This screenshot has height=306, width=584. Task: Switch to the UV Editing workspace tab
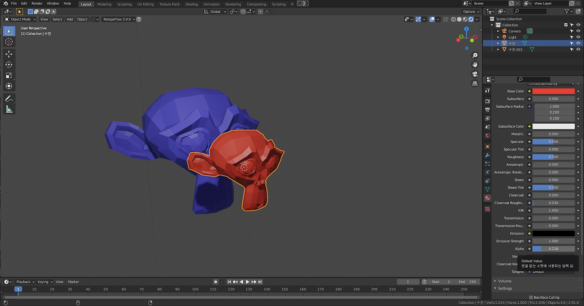[x=146, y=4]
